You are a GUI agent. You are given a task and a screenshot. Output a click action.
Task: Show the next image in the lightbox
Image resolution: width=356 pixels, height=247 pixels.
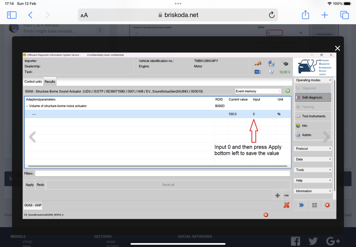[326, 137]
